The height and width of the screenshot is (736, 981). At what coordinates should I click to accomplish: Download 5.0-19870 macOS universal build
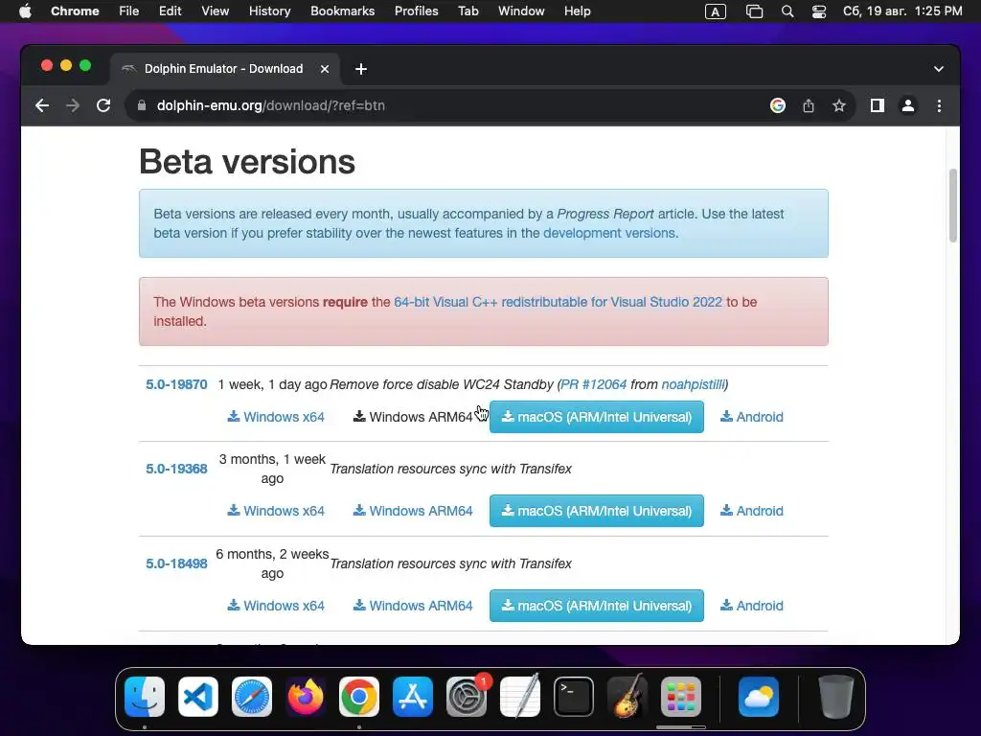596,417
